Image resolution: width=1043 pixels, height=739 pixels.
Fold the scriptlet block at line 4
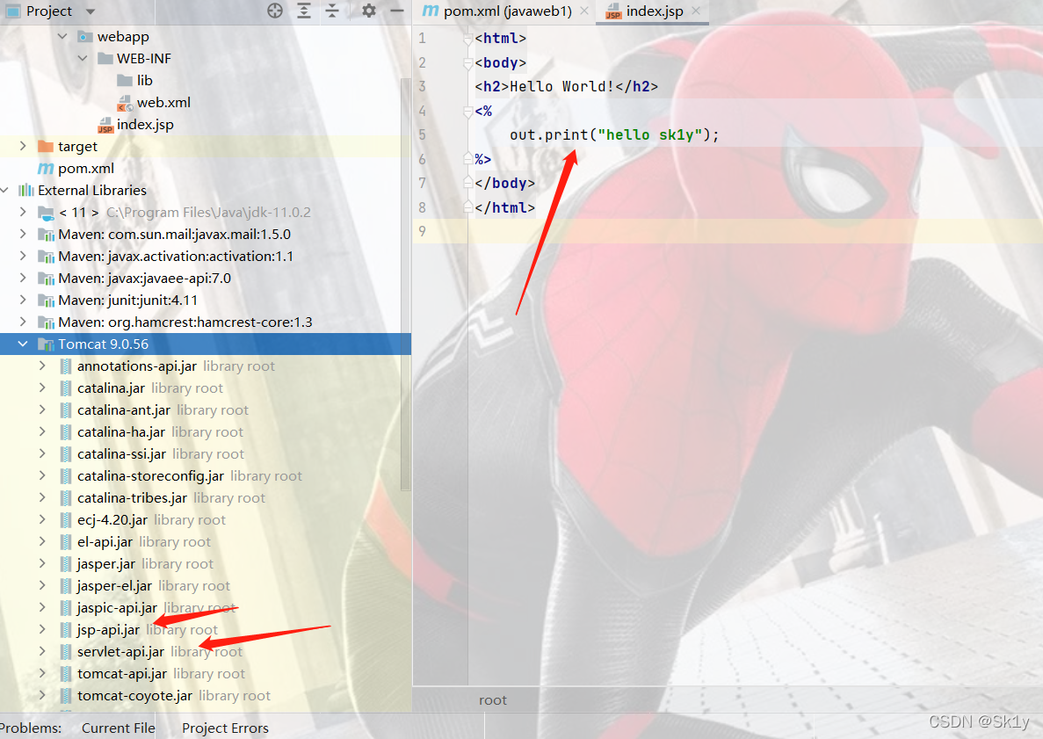(467, 111)
